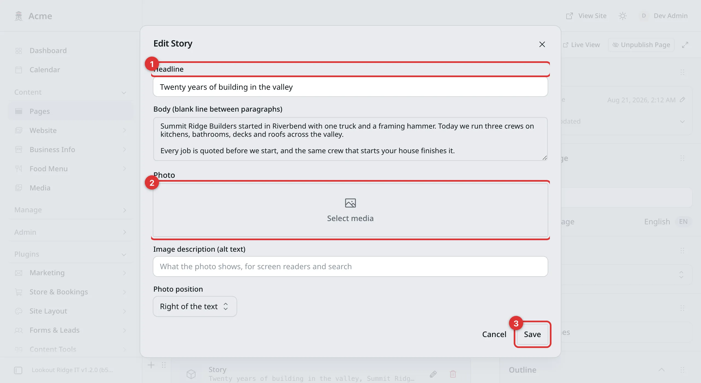Open Live View of the page
The width and height of the screenshot is (701, 383).
(581, 45)
